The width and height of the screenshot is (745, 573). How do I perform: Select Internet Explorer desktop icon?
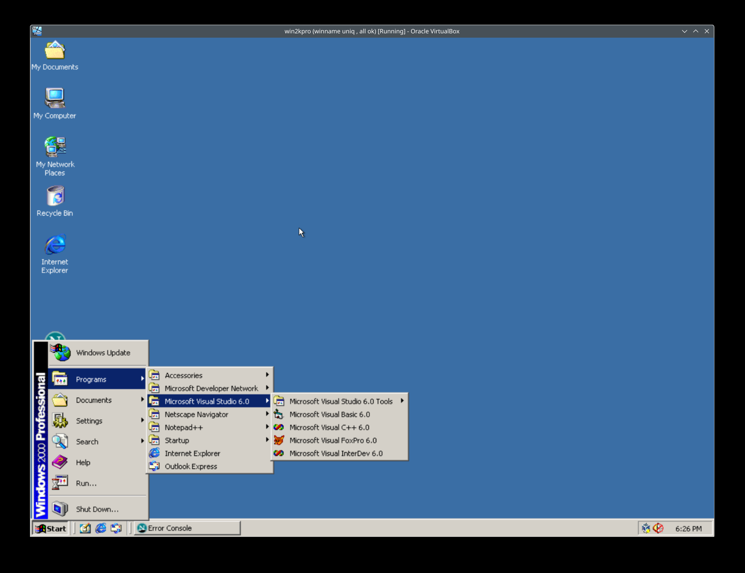55,254
